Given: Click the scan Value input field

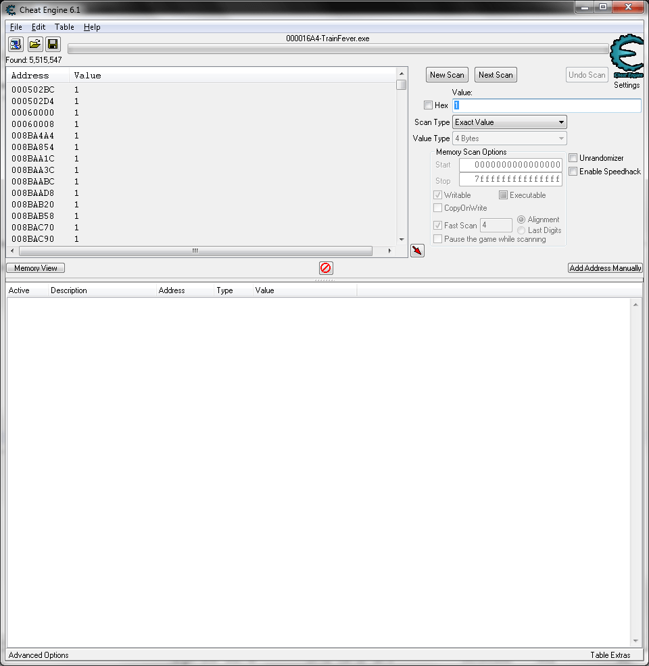Looking at the screenshot, I should (547, 105).
